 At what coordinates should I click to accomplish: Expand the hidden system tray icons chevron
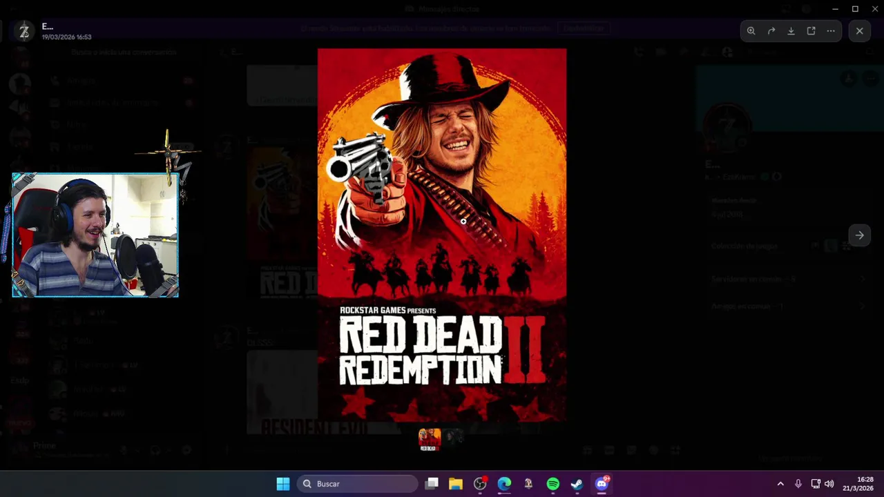[780, 484]
